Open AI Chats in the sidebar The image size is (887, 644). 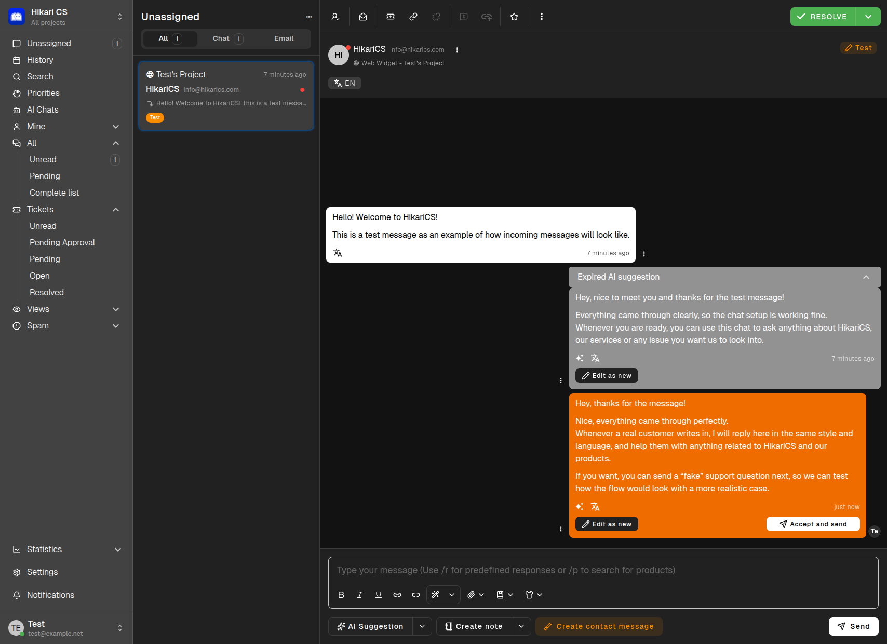(x=66, y=110)
